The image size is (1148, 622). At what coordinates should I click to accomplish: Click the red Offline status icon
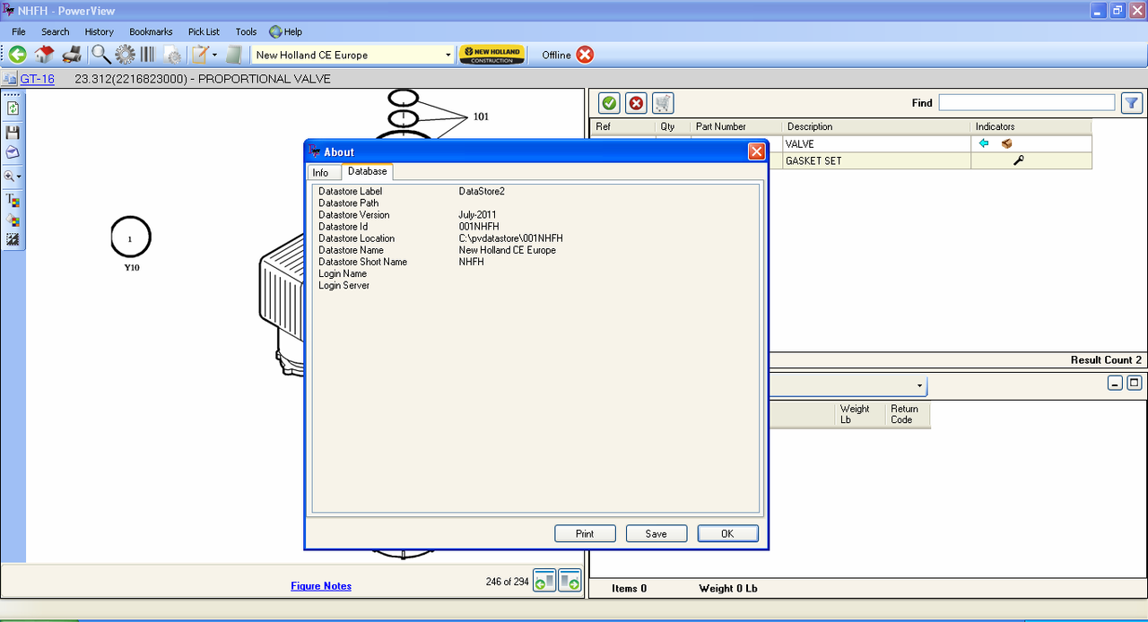pyautogui.click(x=585, y=55)
